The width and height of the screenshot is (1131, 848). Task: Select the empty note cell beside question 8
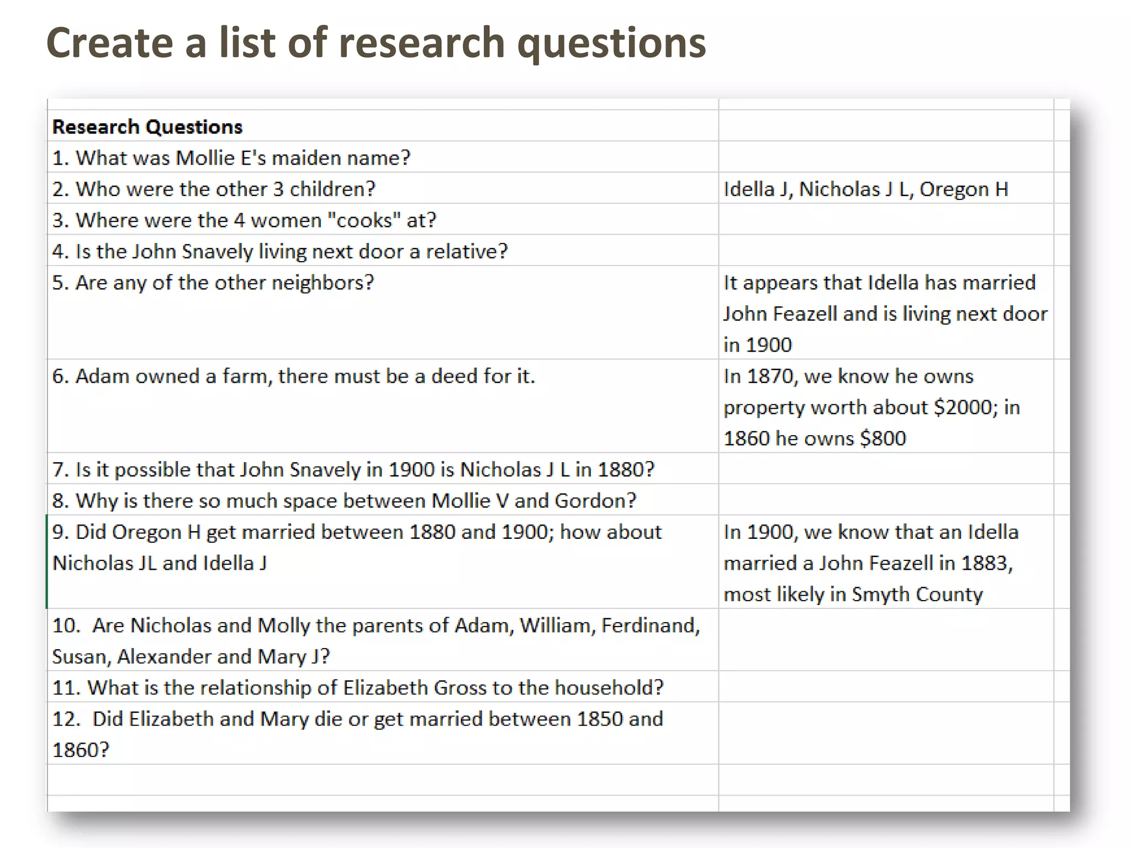[x=886, y=500]
